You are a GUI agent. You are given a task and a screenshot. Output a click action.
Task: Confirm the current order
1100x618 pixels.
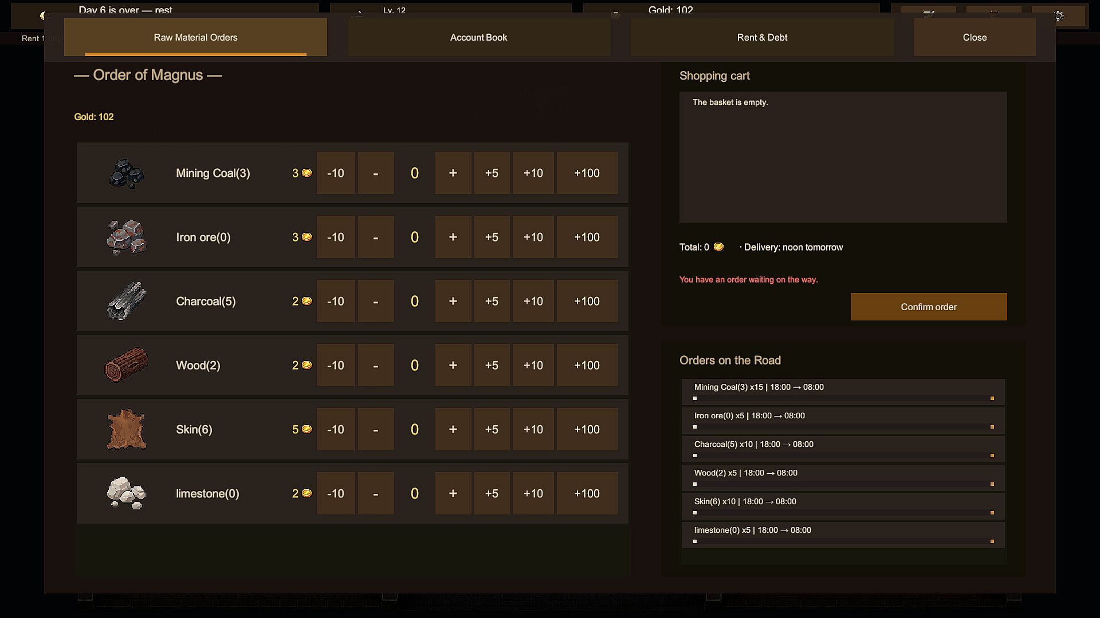[929, 307]
